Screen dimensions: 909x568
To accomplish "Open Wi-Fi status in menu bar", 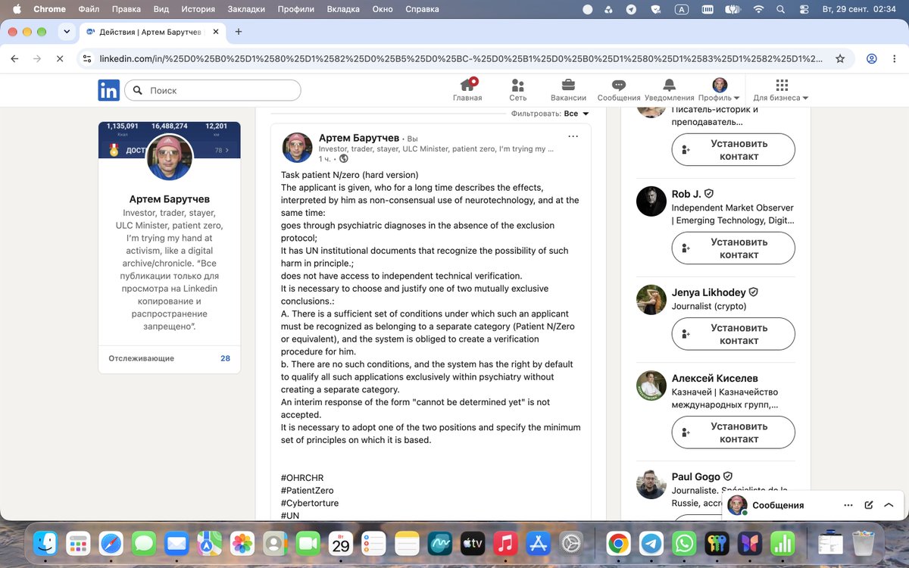I will [758, 9].
